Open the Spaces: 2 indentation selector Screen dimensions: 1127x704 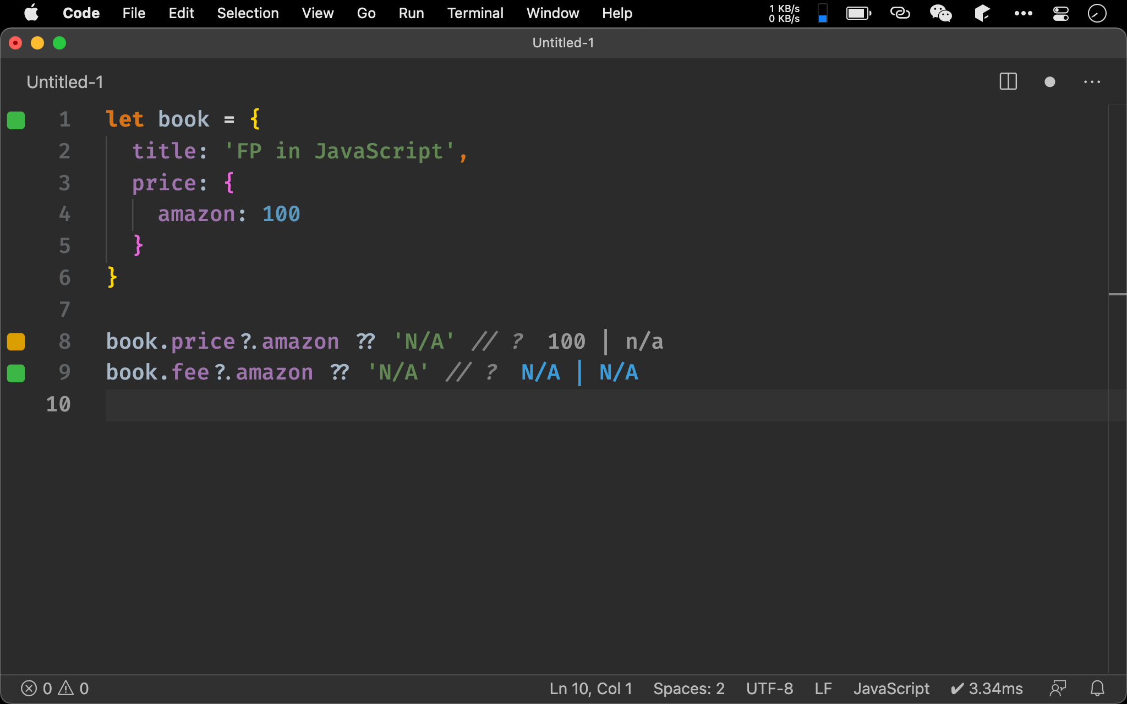click(688, 688)
